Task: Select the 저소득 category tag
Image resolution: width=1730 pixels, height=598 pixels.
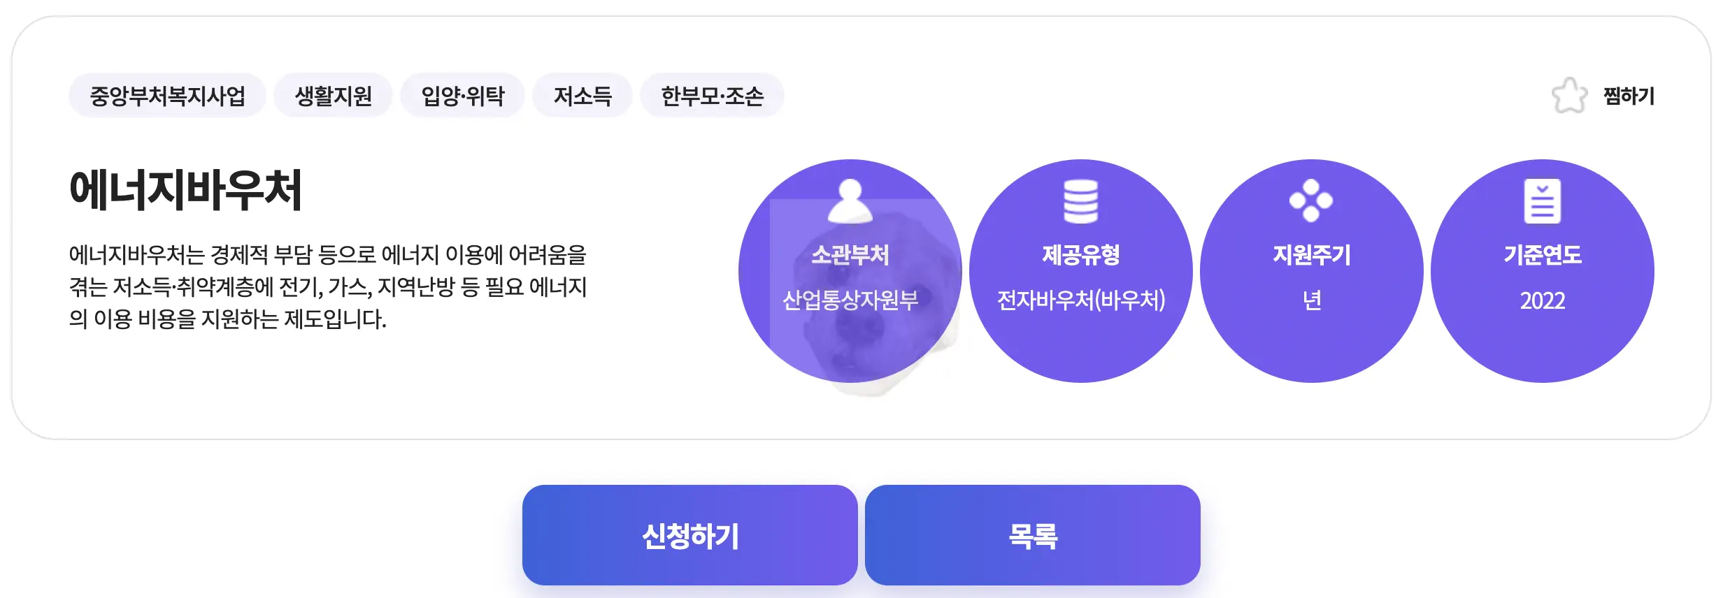Action: pyautogui.click(x=582, y=96)
